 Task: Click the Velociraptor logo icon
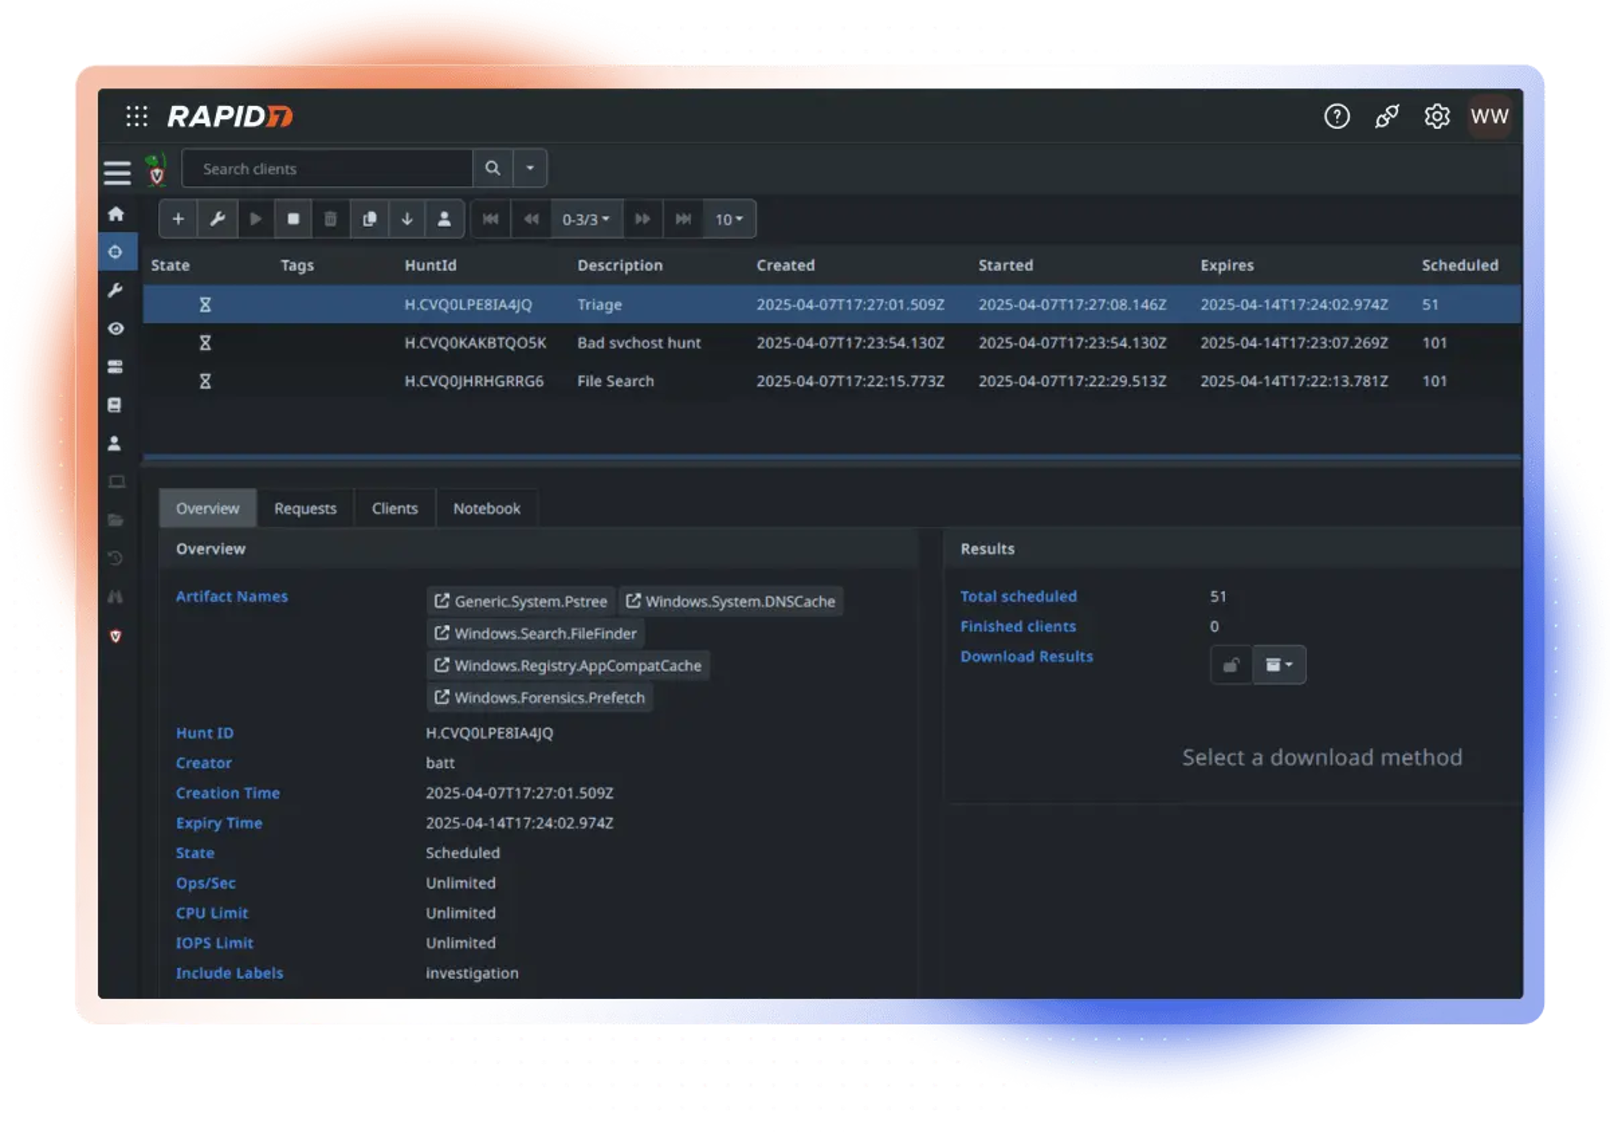coord(156,169)
